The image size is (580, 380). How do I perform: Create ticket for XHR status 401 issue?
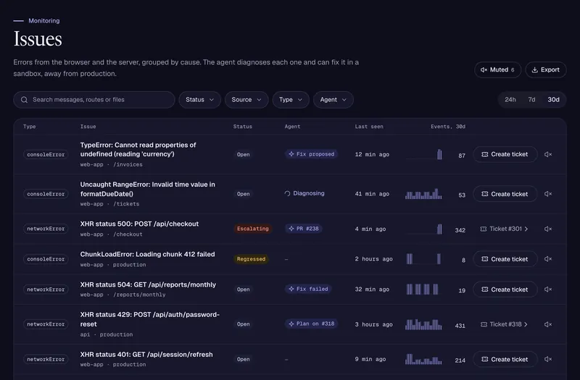[x=505, y=359]
